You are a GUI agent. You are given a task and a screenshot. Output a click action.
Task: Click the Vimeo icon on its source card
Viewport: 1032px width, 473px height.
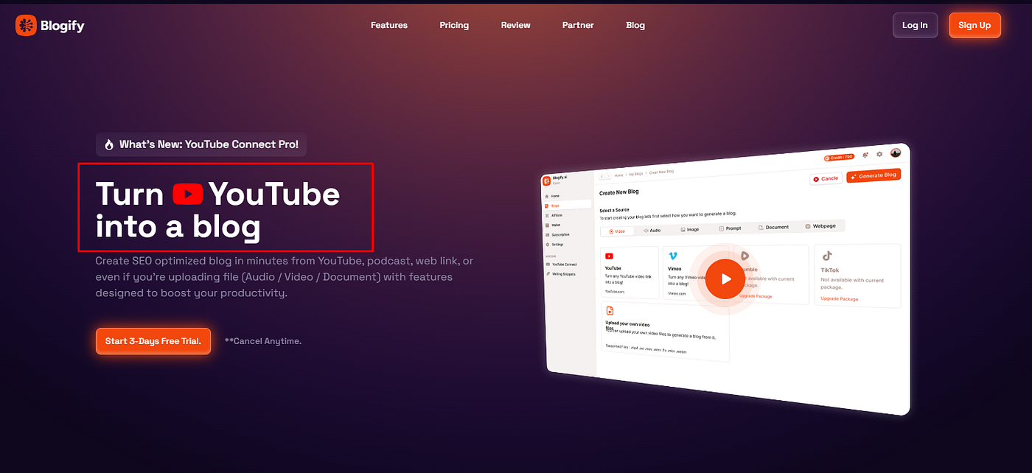point(672,256)
